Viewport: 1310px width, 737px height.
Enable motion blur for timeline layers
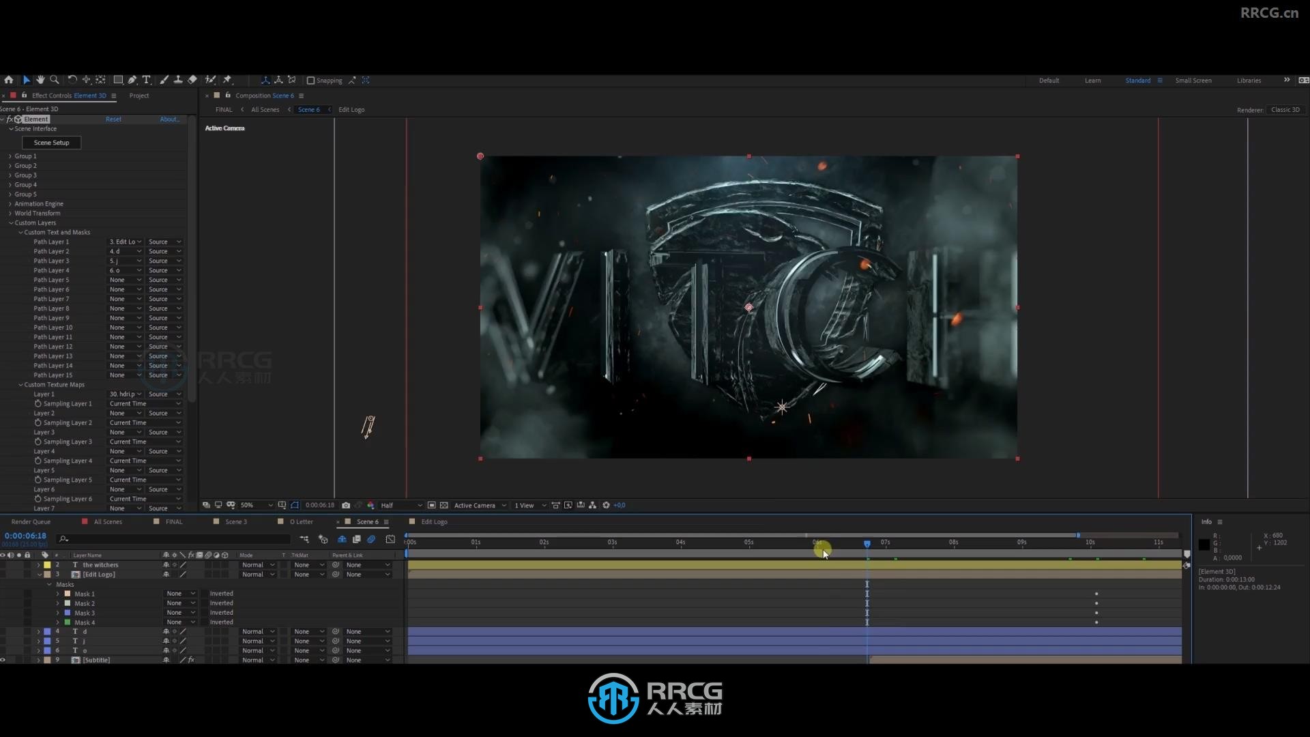[371, 539]
